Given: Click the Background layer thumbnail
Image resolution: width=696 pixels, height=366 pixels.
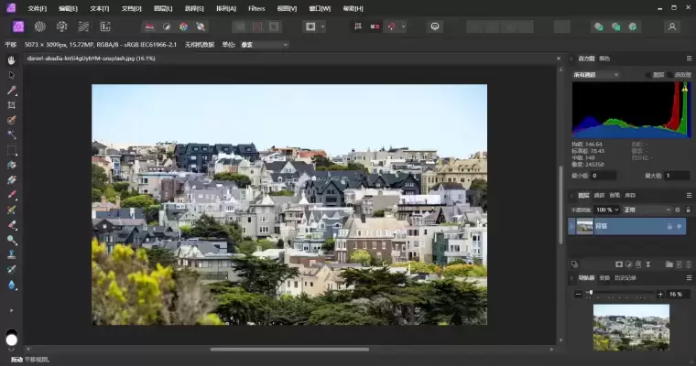Looking at the screenshot, I should 584,226.
